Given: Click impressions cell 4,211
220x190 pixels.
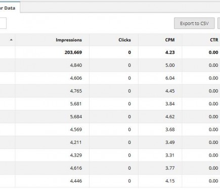Looking at the screenshot, I should [76, 142].
